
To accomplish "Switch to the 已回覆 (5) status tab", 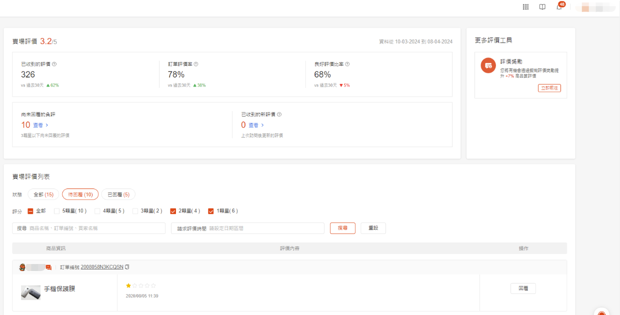I will click(118, 194).
